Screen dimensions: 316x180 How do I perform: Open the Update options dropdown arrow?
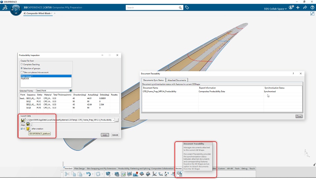point(102,174)
